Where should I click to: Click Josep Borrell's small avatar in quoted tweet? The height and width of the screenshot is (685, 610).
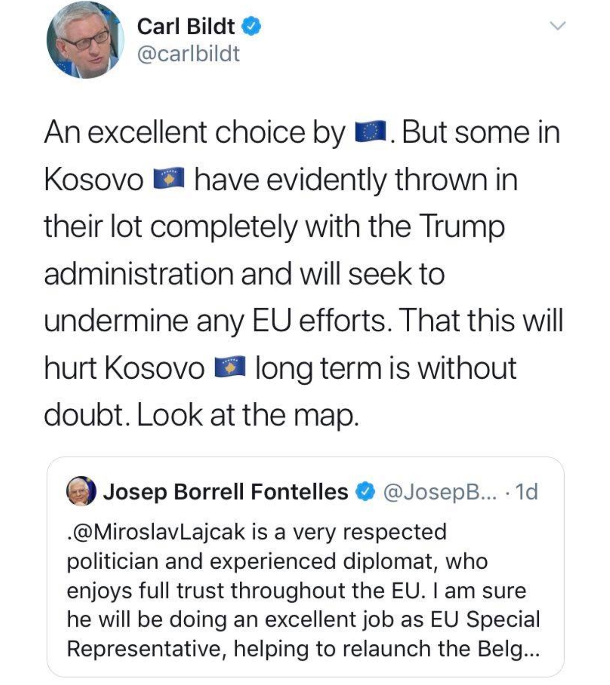coord(81,491)
